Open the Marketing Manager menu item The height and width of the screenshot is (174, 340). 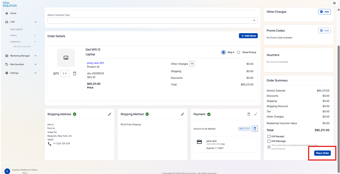pyautogui.click(x=20, y=56)
